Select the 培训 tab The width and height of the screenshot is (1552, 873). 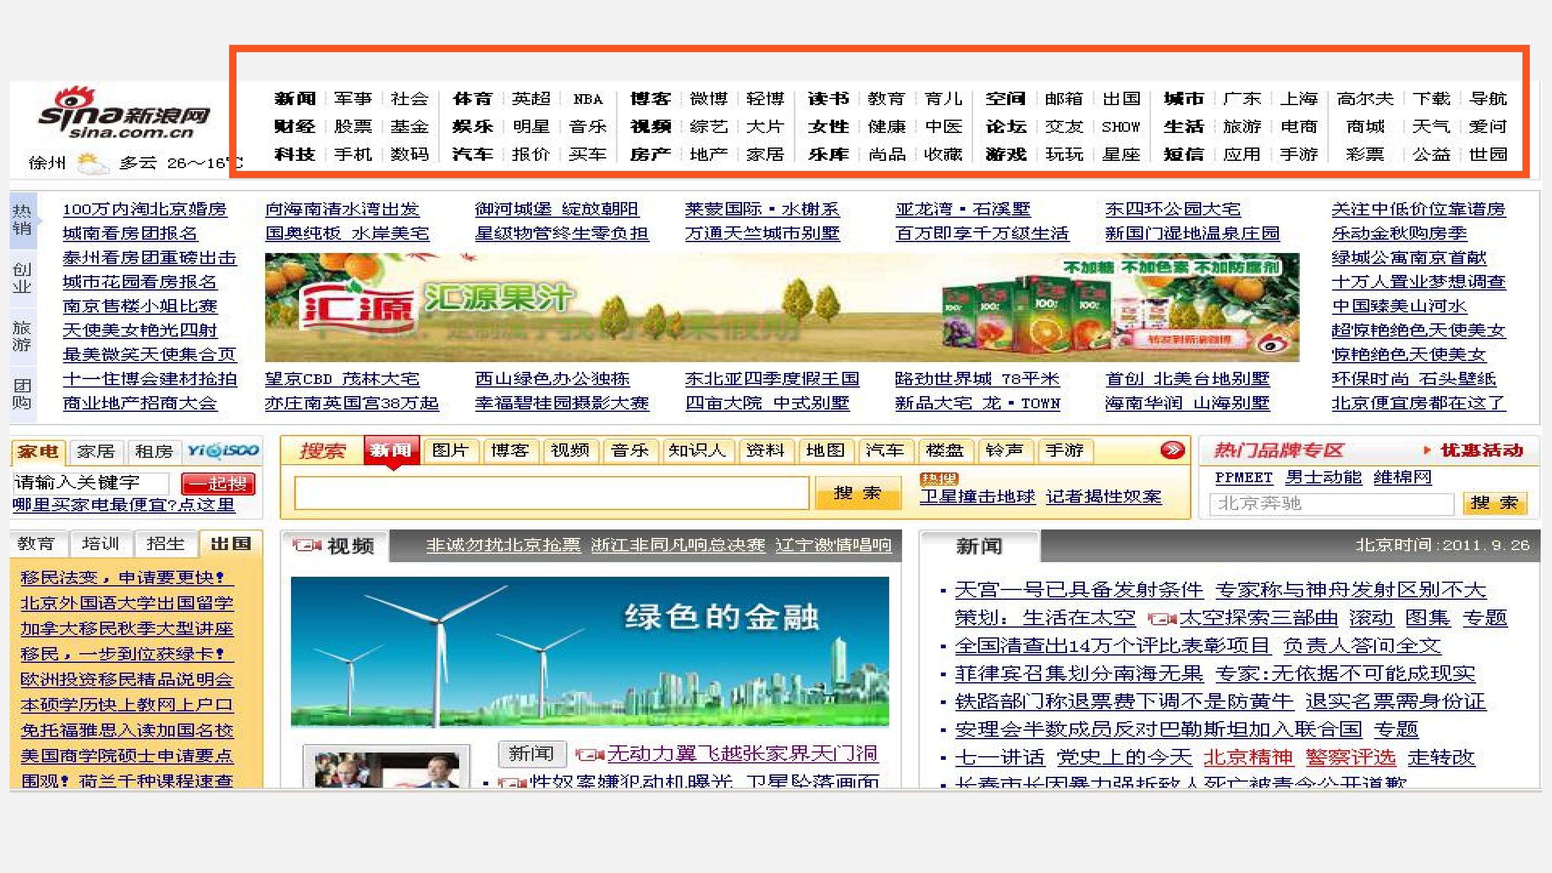[x=101, y=544]
